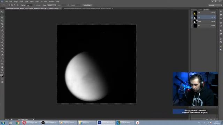Open the Window menu

coord(52,1)
